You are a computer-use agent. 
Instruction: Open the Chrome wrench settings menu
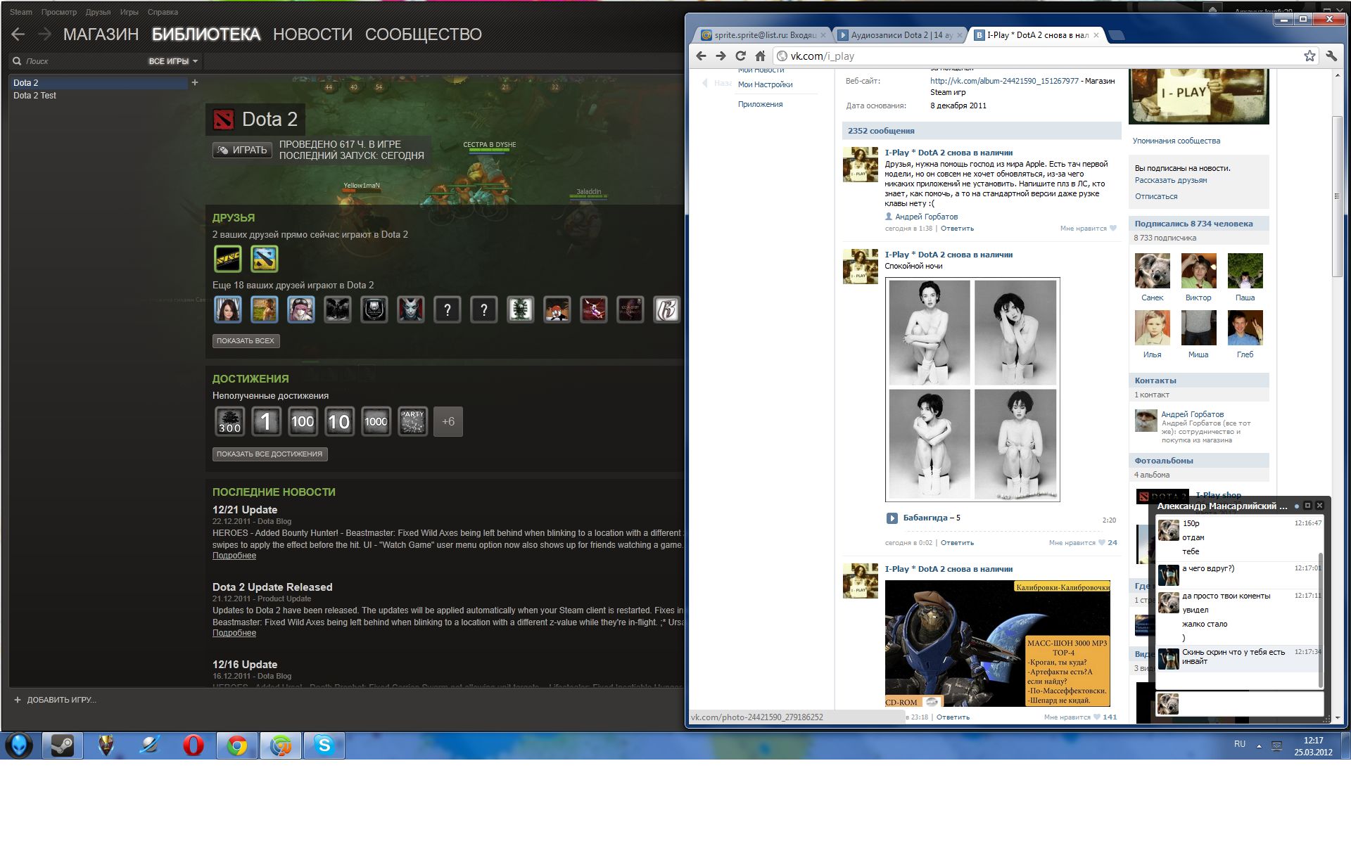(1331, 56)
